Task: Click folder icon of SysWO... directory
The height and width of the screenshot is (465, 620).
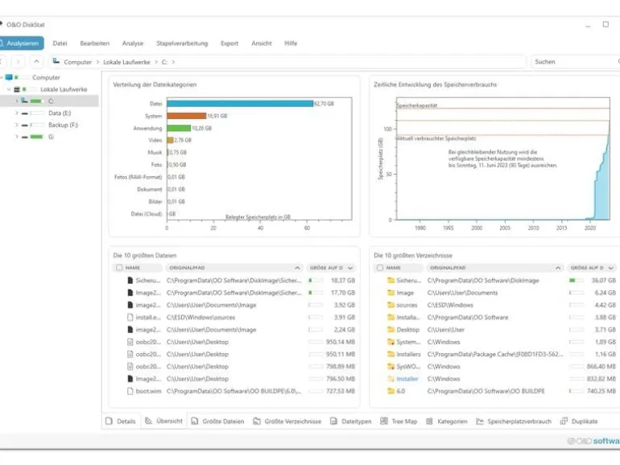Action: 391,367
